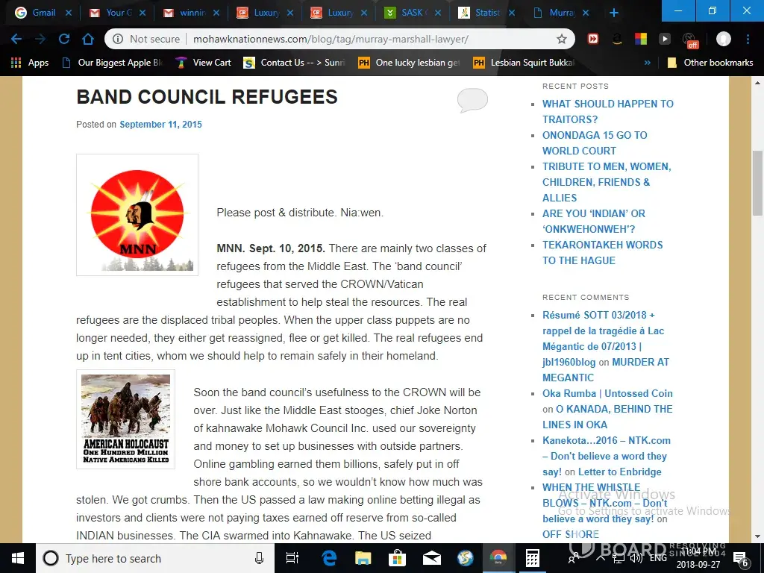This screenshot has width=764, height=573.
Task: Open the Chrome profile avatar
Action: (x=724, y=39)
